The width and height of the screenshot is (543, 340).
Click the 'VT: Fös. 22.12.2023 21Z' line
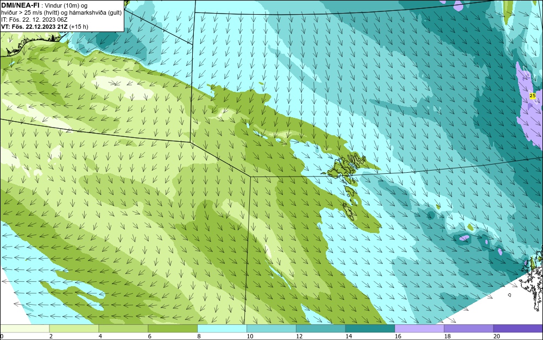(x=35, y=27)
